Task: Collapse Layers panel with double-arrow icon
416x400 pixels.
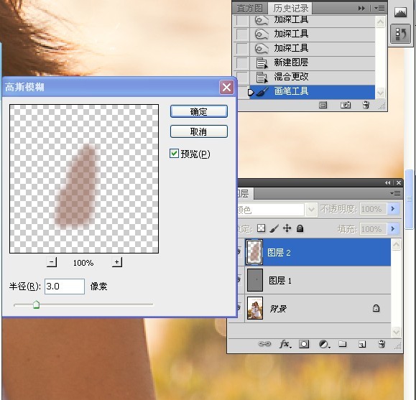Action: pos(387,182)
